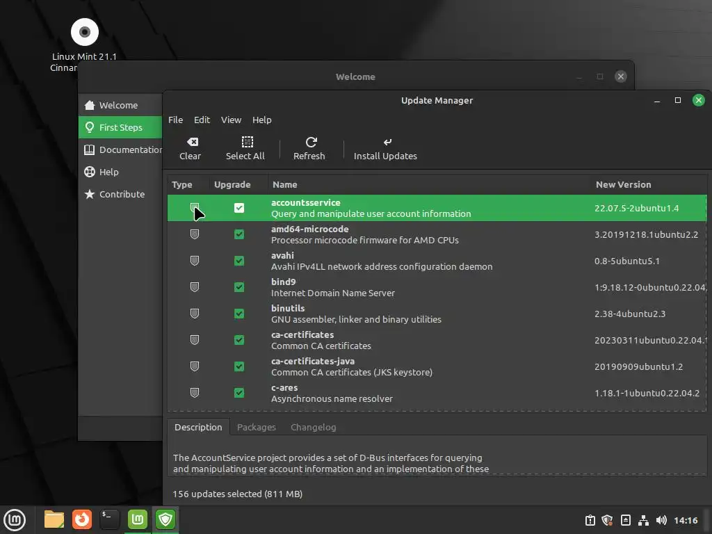This screenshot has height=534, width=712.
Task: Select the binutils package row
Action: [437, 314]
